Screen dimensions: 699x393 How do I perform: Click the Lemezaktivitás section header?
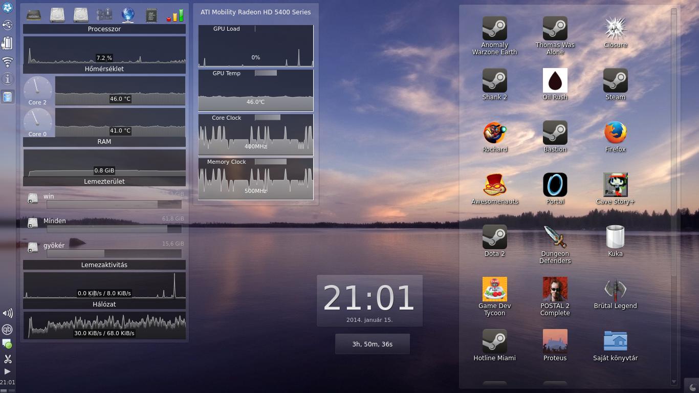pos(104,265)
